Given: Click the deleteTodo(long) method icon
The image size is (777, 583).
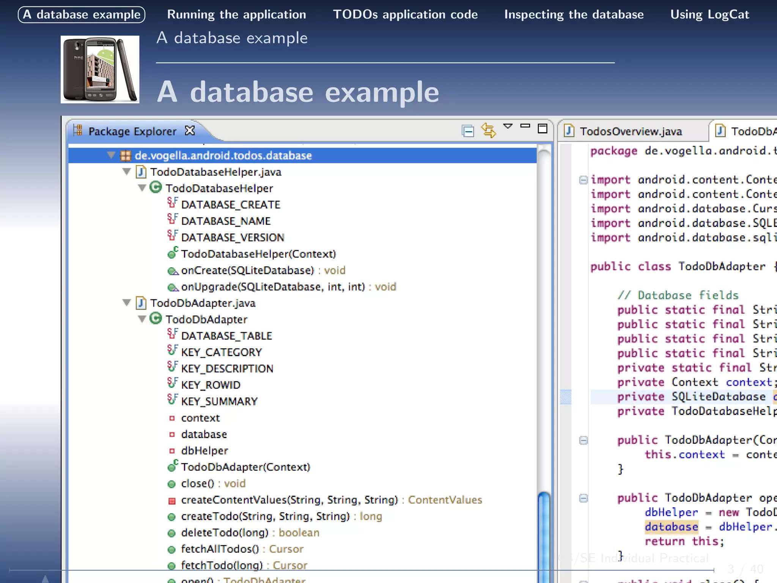Looking at the screenshot, I should pyautogui.click(x=171, y=533).
